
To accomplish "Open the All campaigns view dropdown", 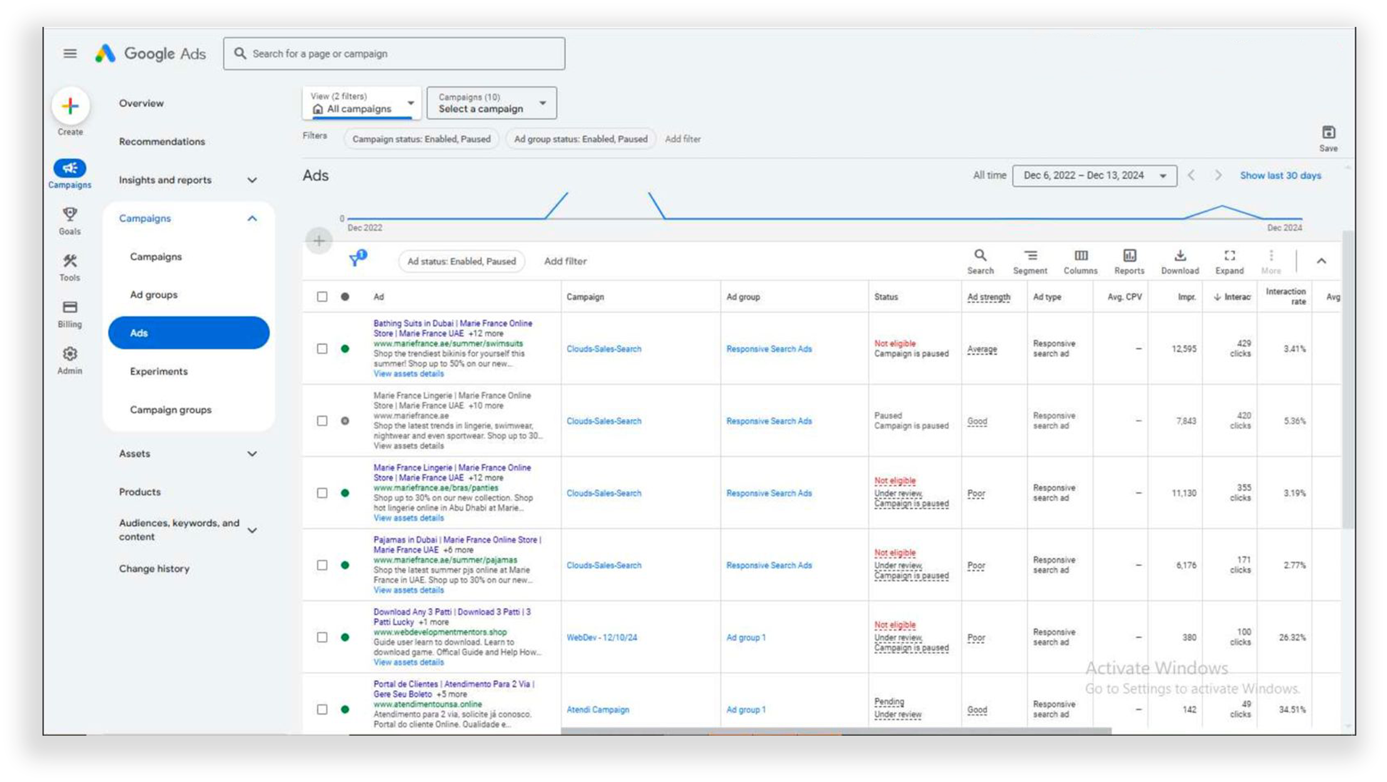I will point(362,103).
